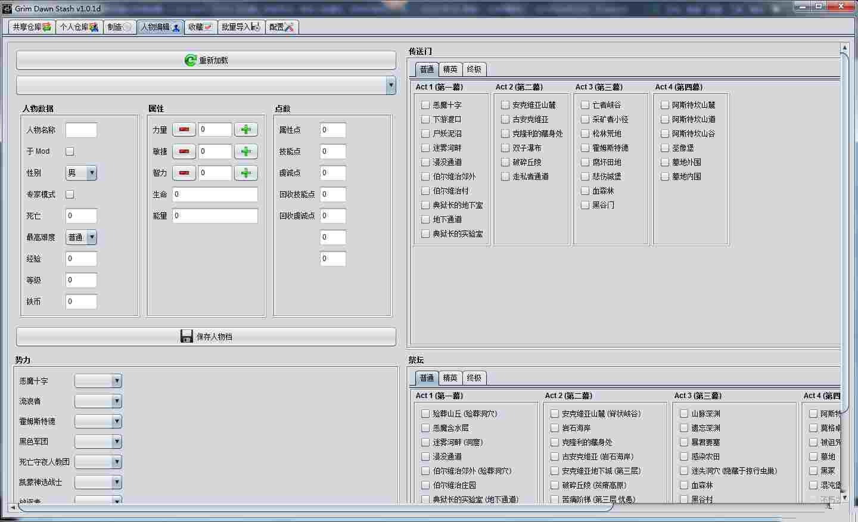Click the 重新加载 button
This screenshot has height=522, width=858.
coord(206,60)
